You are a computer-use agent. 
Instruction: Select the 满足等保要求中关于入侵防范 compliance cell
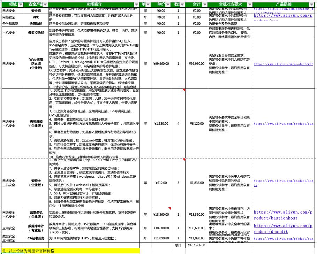pyautogui.click(x=230, y=183)
